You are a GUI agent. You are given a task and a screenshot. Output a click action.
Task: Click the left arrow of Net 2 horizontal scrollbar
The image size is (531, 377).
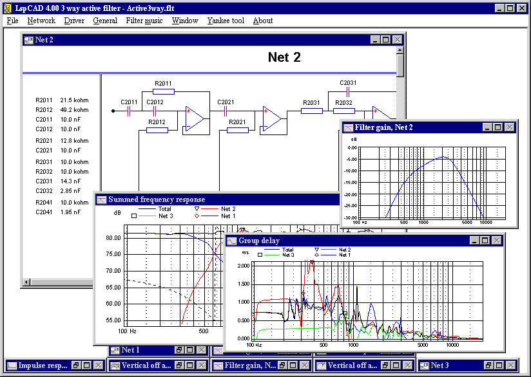[26, 282]
